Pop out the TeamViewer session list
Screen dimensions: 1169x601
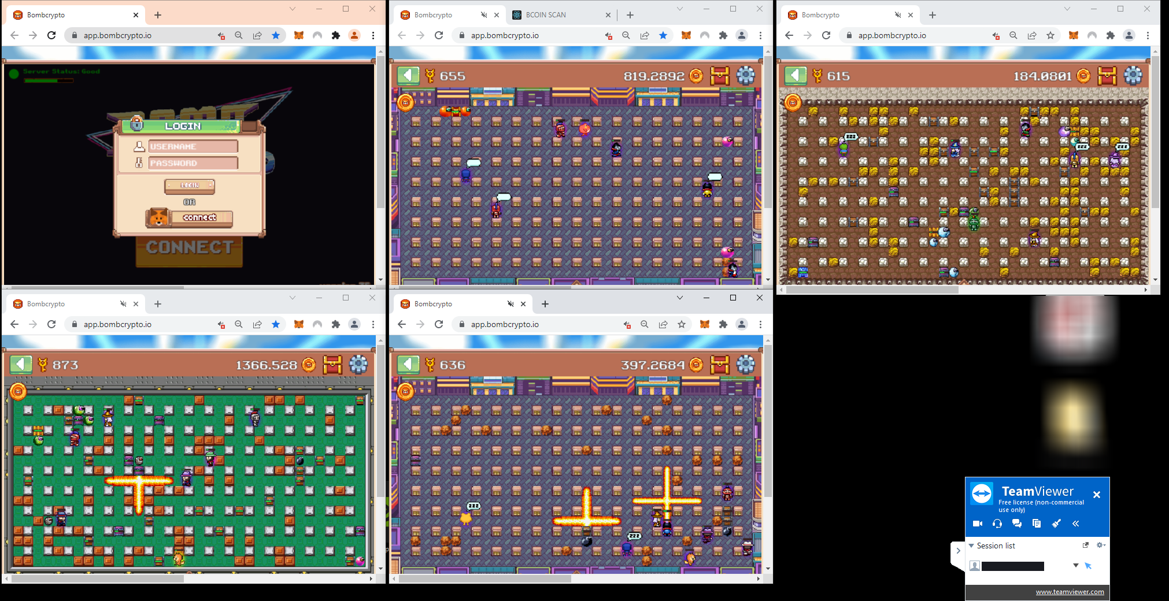(1085, 545)
